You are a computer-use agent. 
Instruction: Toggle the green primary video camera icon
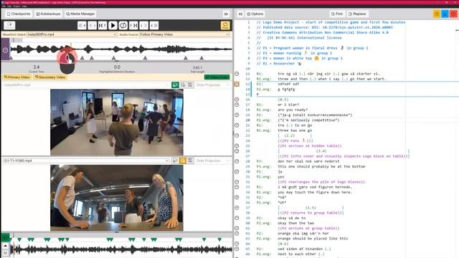(175, 85)
